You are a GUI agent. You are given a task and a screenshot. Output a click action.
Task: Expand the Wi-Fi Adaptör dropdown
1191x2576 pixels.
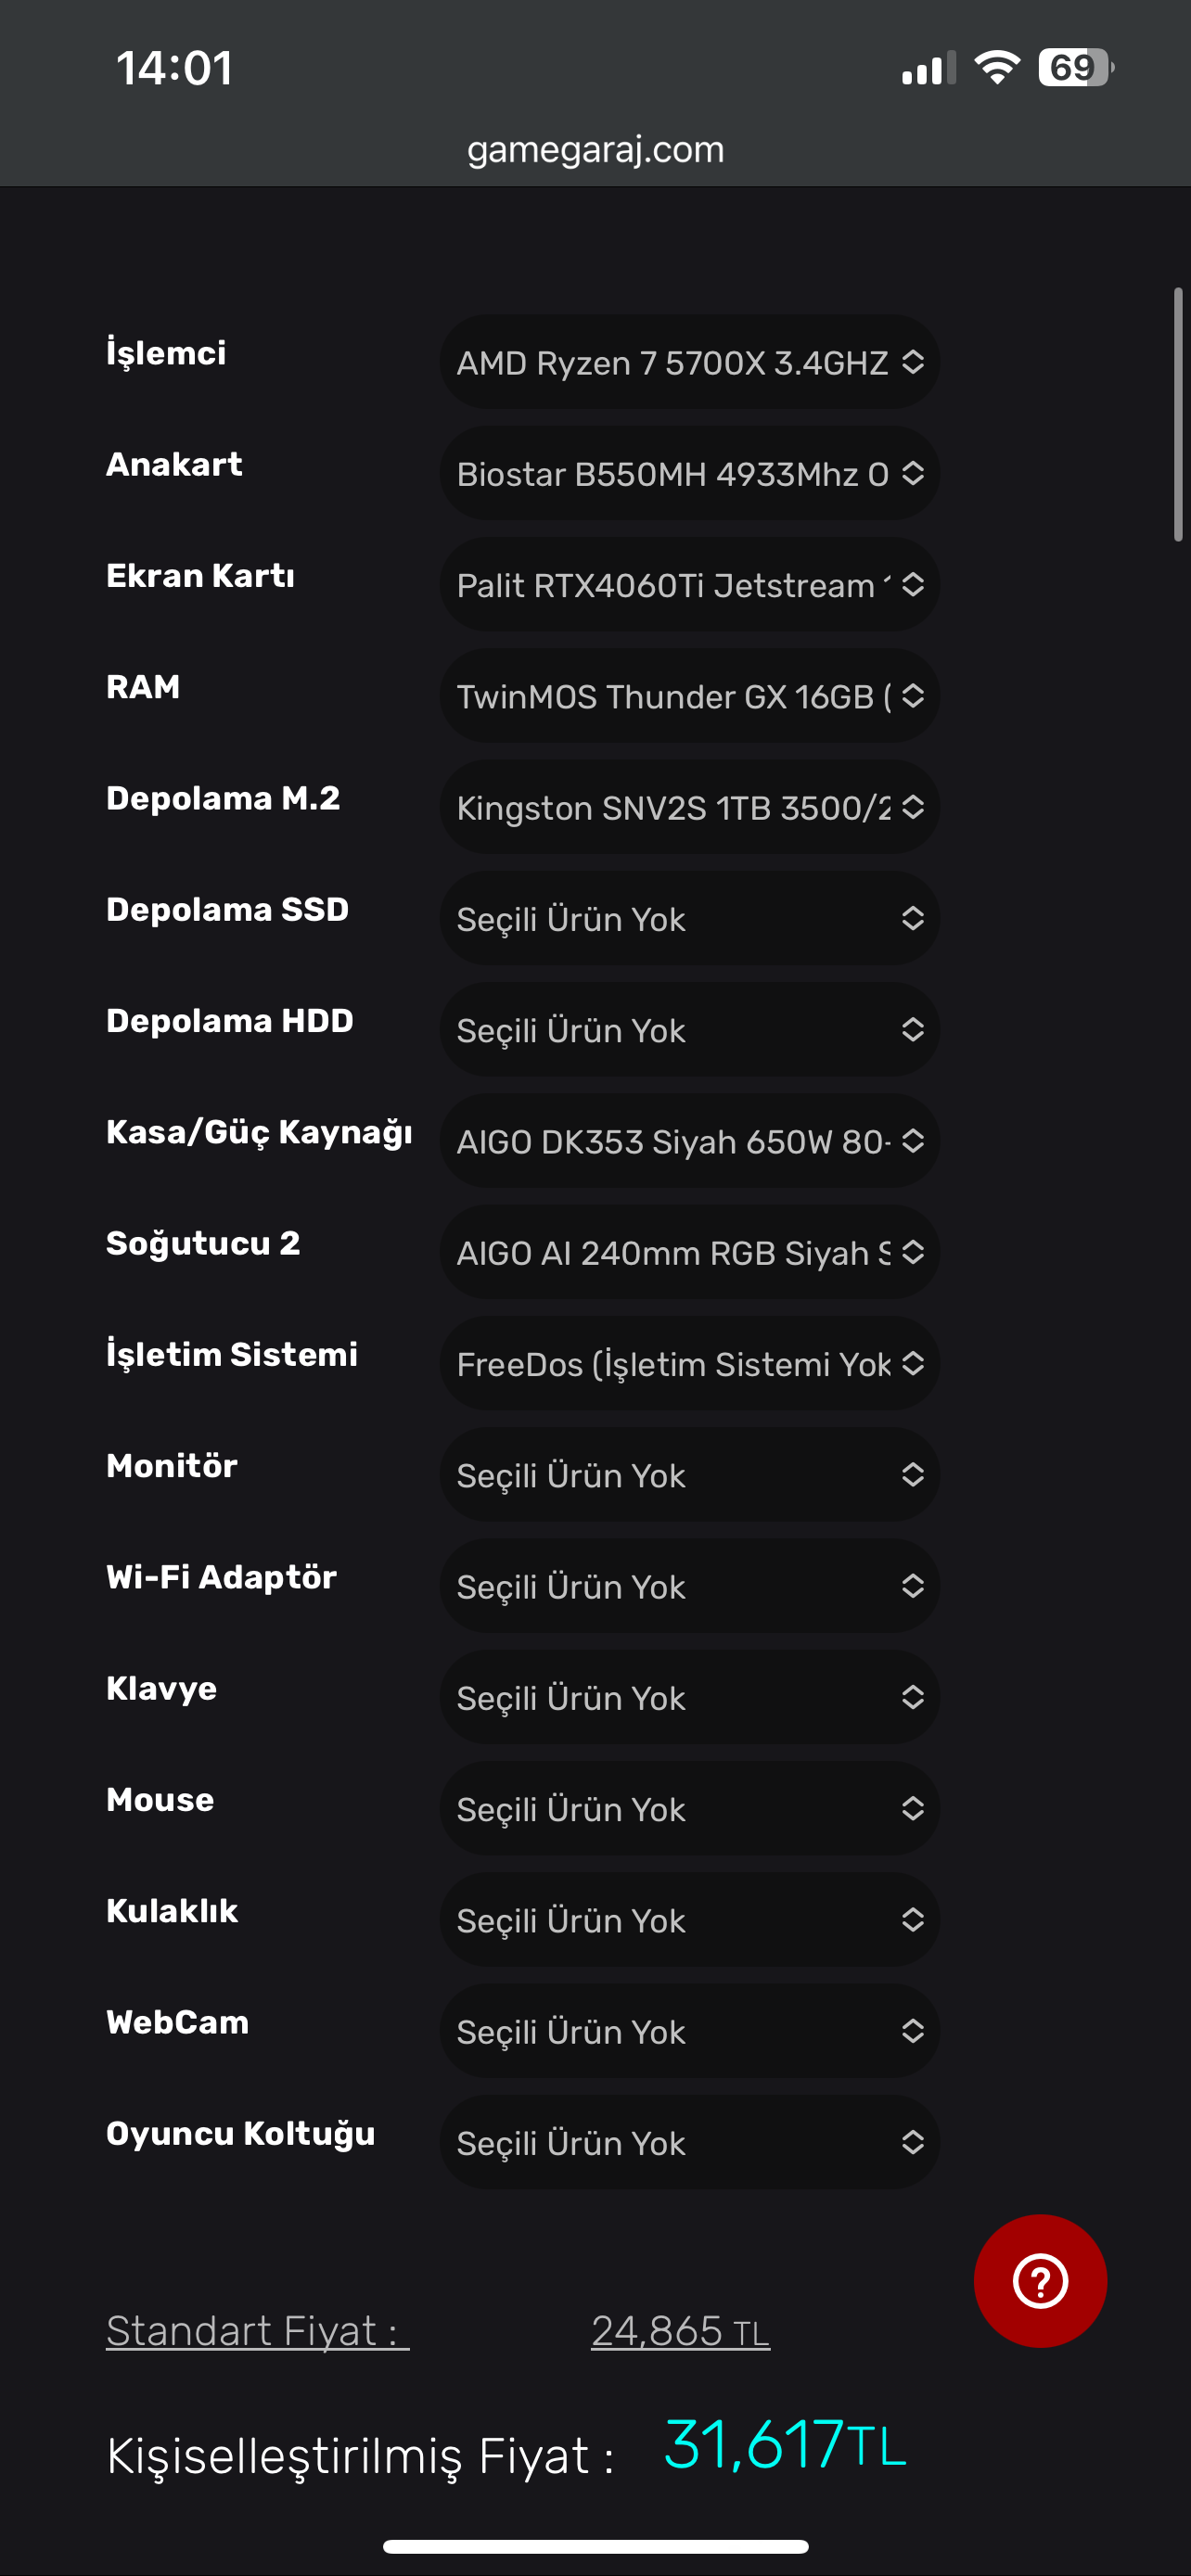689,1586
